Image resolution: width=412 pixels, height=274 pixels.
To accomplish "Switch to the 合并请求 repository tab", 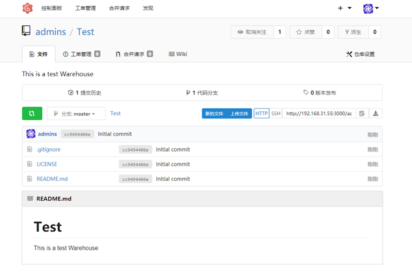I will tap(134, 54).
